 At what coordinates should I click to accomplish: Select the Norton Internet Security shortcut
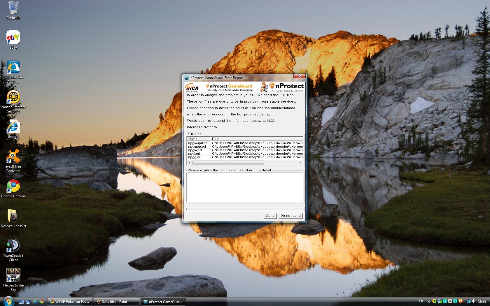click(x=13, y=102)
